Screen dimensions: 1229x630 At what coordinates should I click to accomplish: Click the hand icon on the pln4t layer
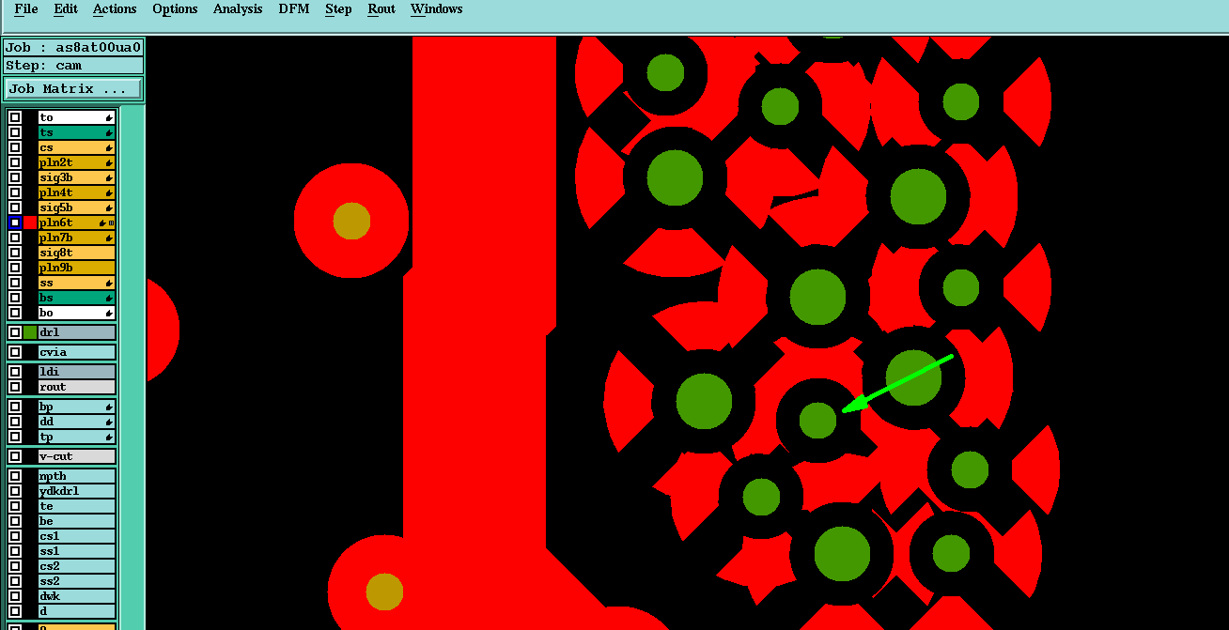[x=109, y=192]
